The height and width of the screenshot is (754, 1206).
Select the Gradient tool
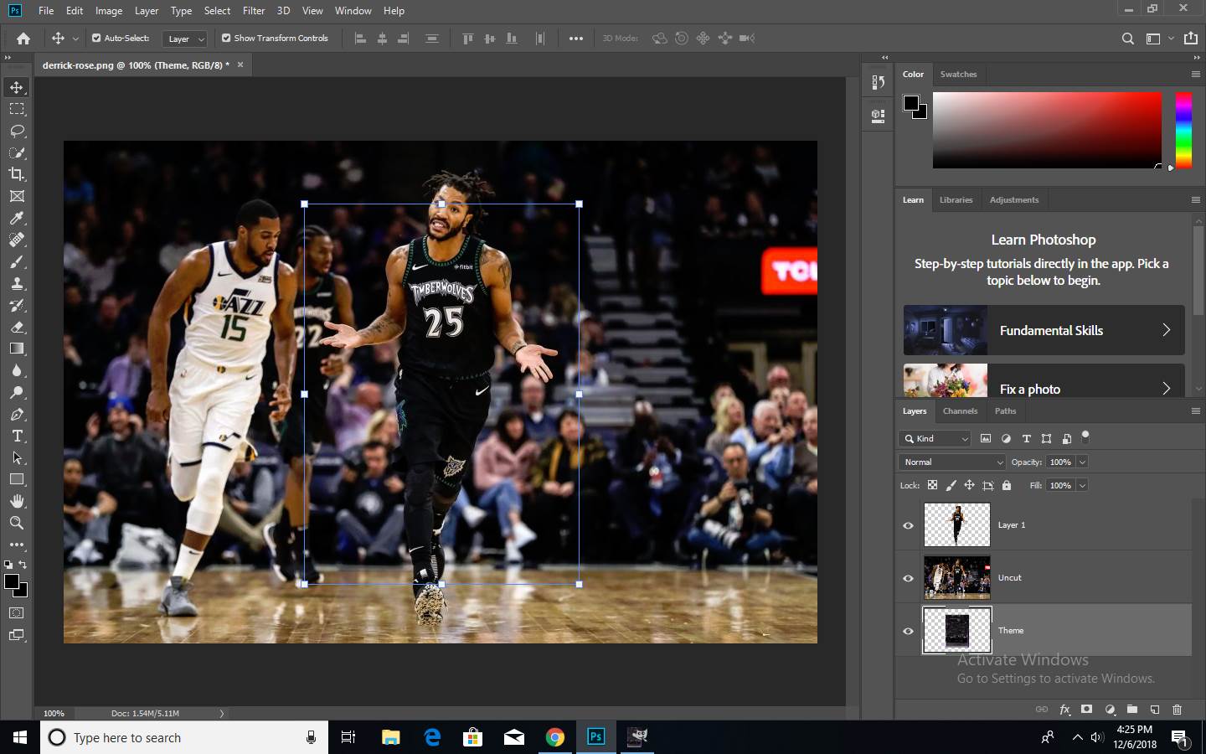pyautogui.click(x=17, y=349)
